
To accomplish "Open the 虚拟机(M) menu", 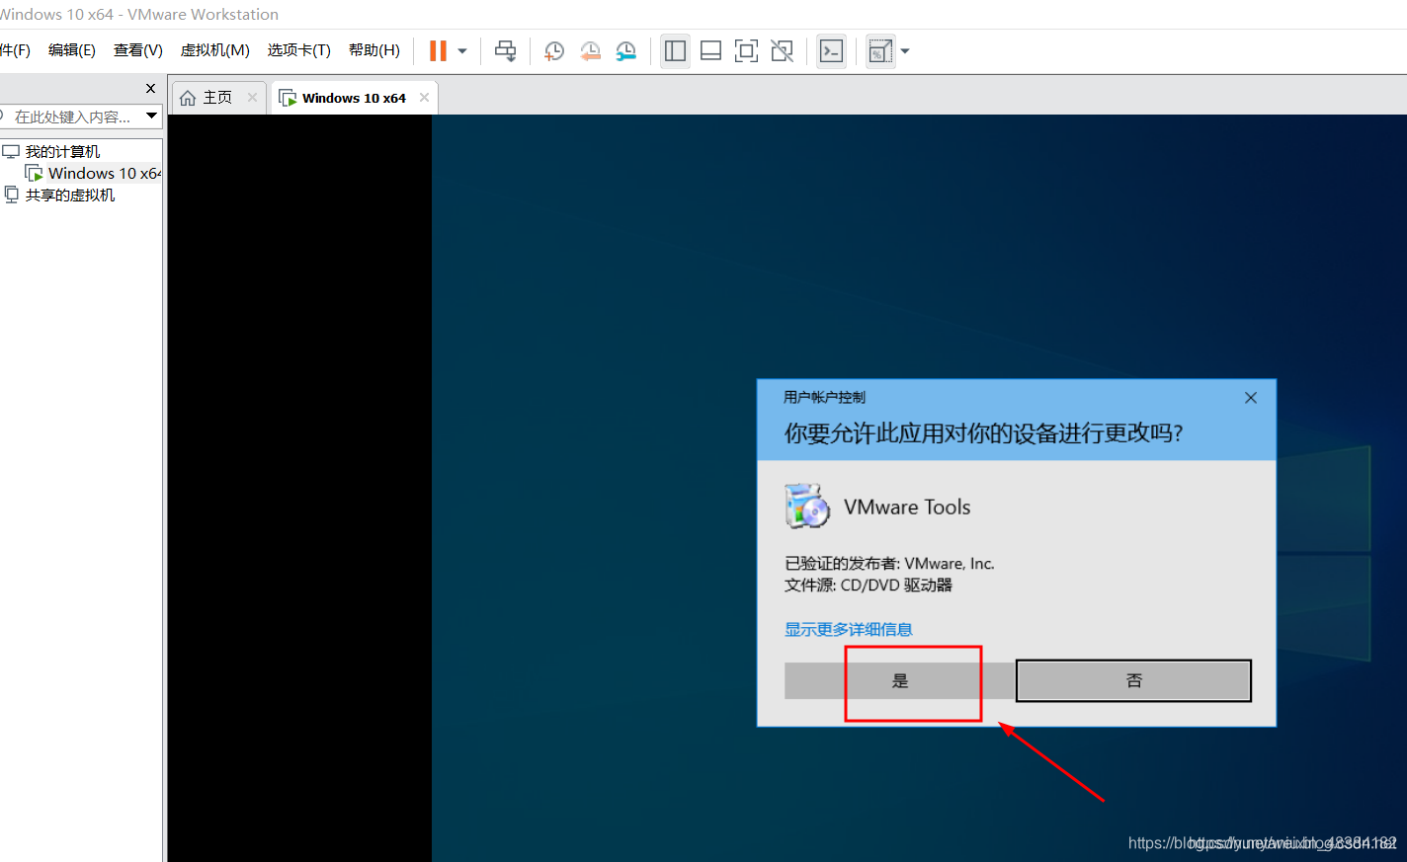I will (214, 50).
